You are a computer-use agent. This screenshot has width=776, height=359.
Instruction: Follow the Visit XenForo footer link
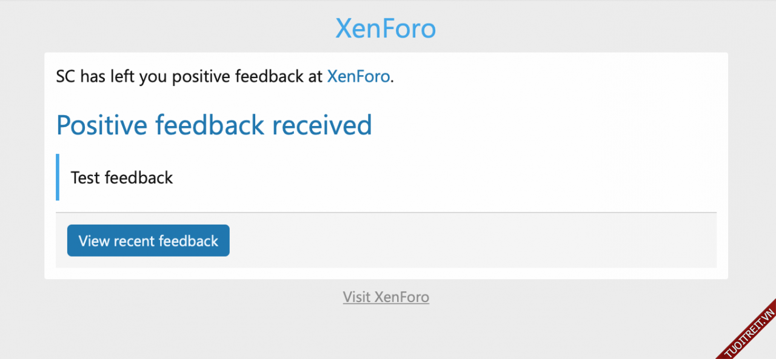[386, 297]
